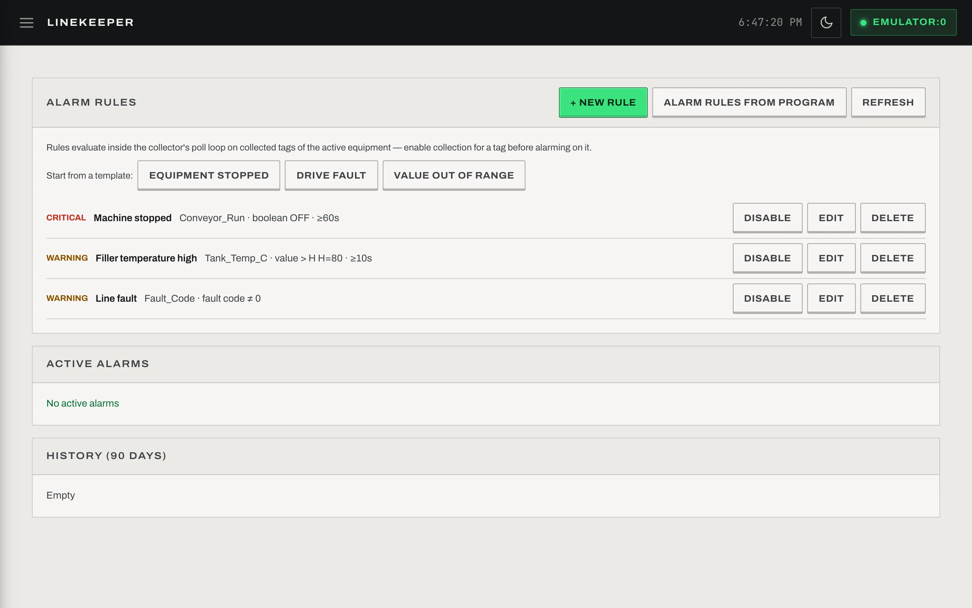Click the Line fault rule name
The height and width of the screenshot is (608, 972).
[116, 298]
